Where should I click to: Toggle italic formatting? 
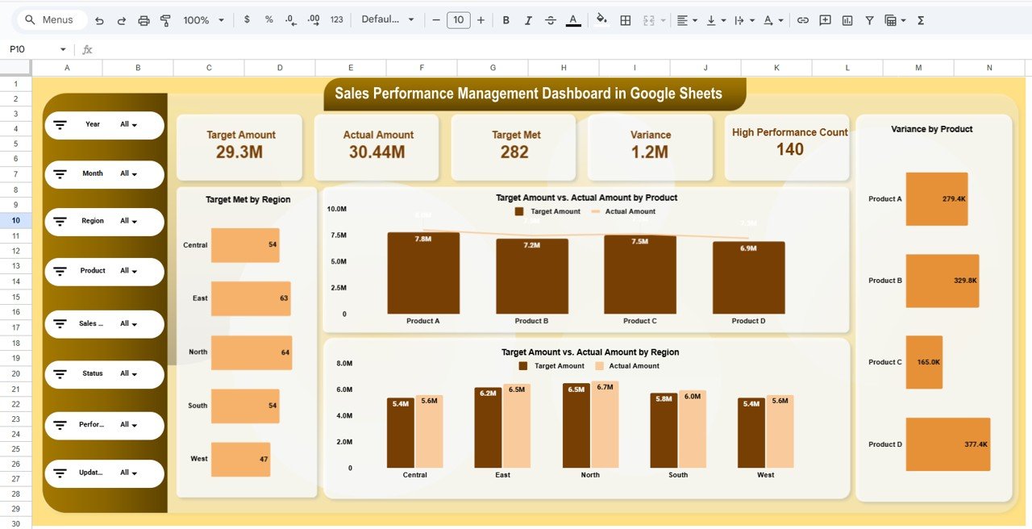pyautogui.click(x=528, y=20)
